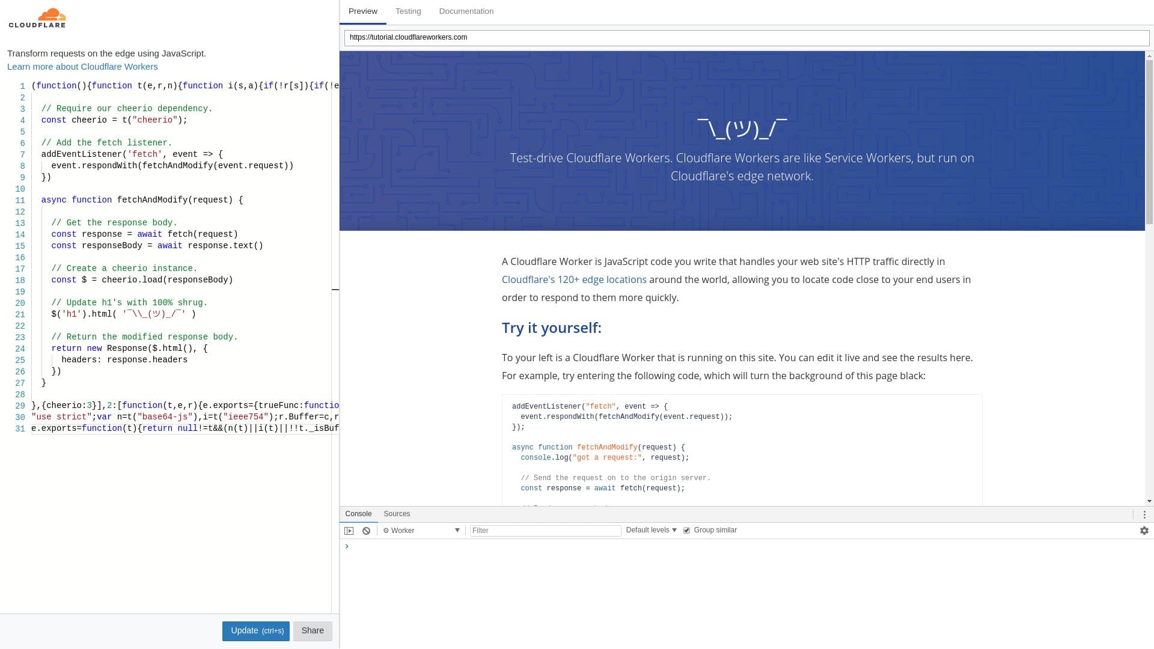Click the comment '// Update h1's with 100% shrug.'
This screenshot has height=649, width=1154.
pyautogui.click(x=129, y=303)
